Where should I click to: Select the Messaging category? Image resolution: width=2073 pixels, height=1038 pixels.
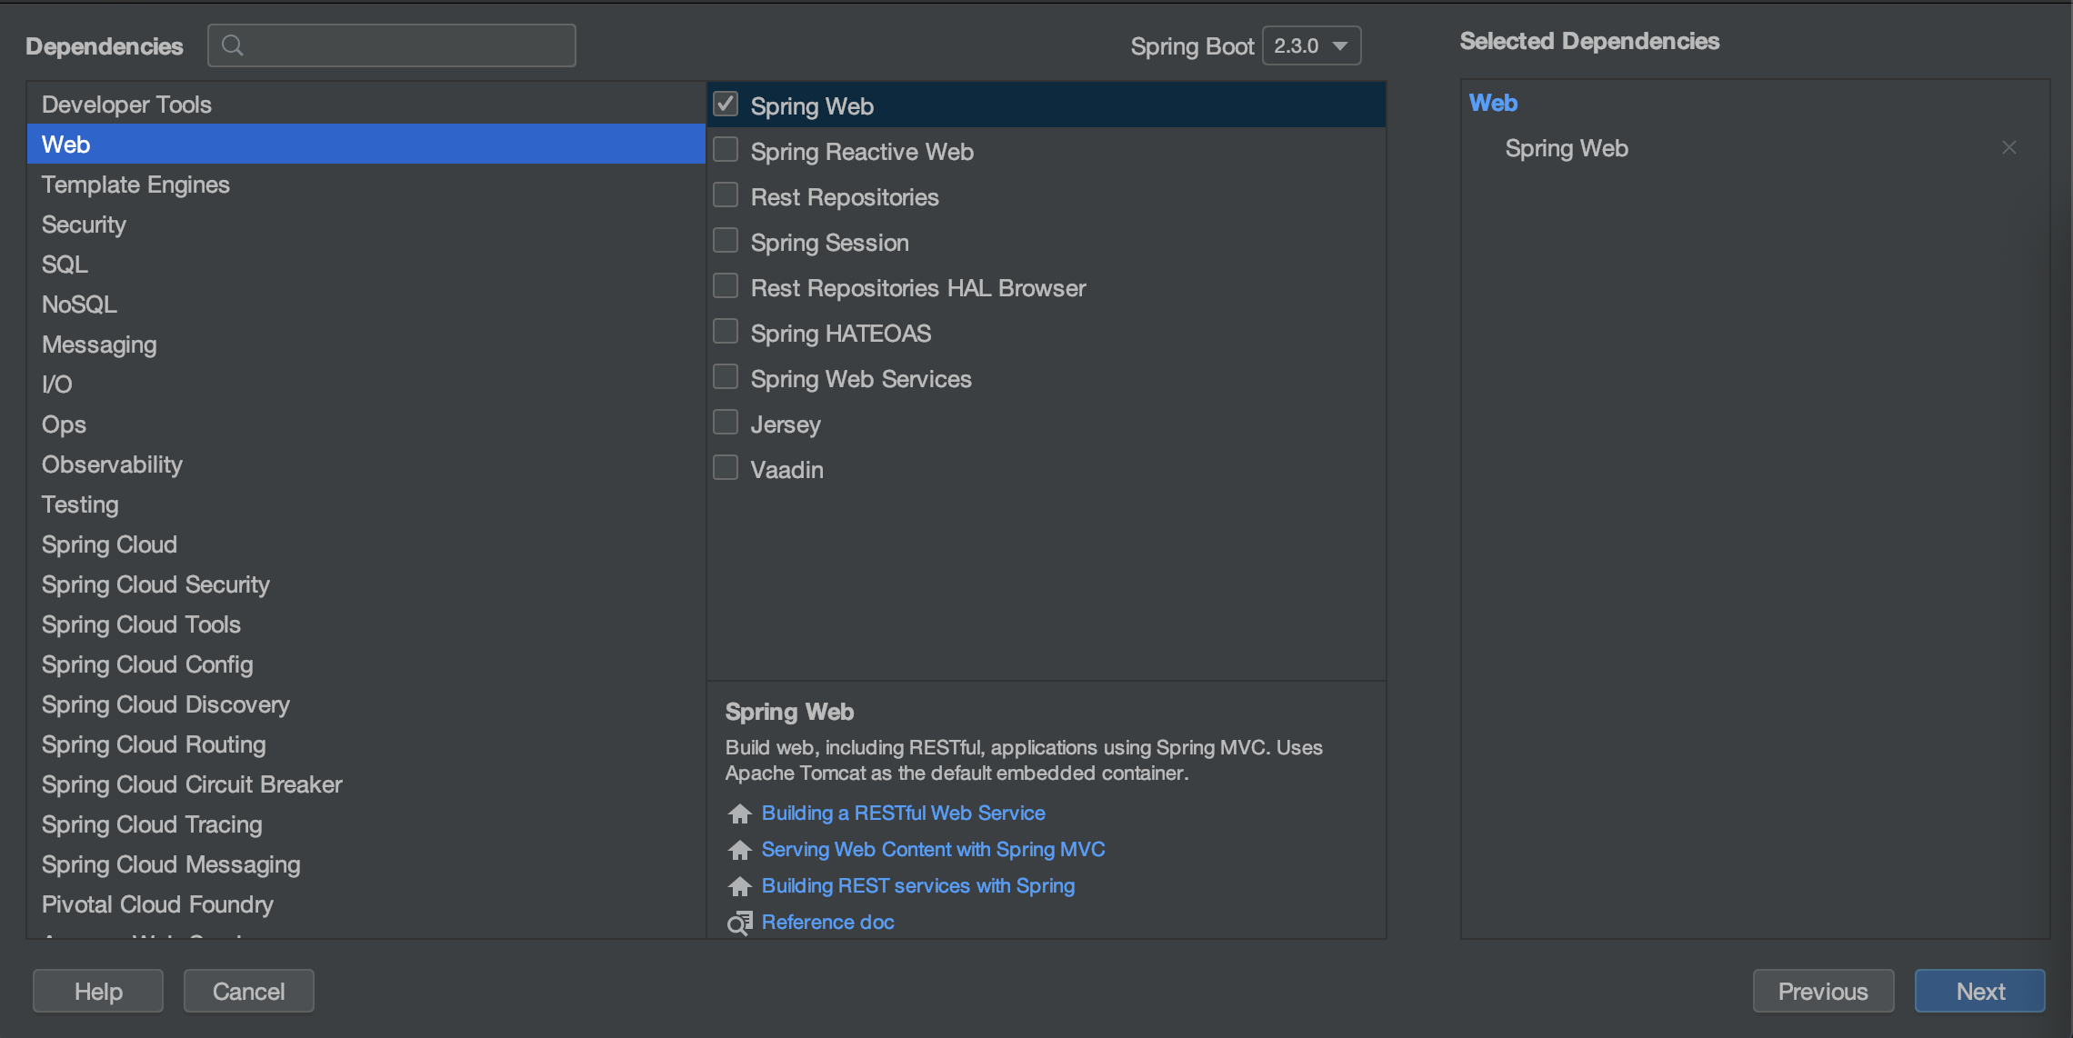coord(96,344)
